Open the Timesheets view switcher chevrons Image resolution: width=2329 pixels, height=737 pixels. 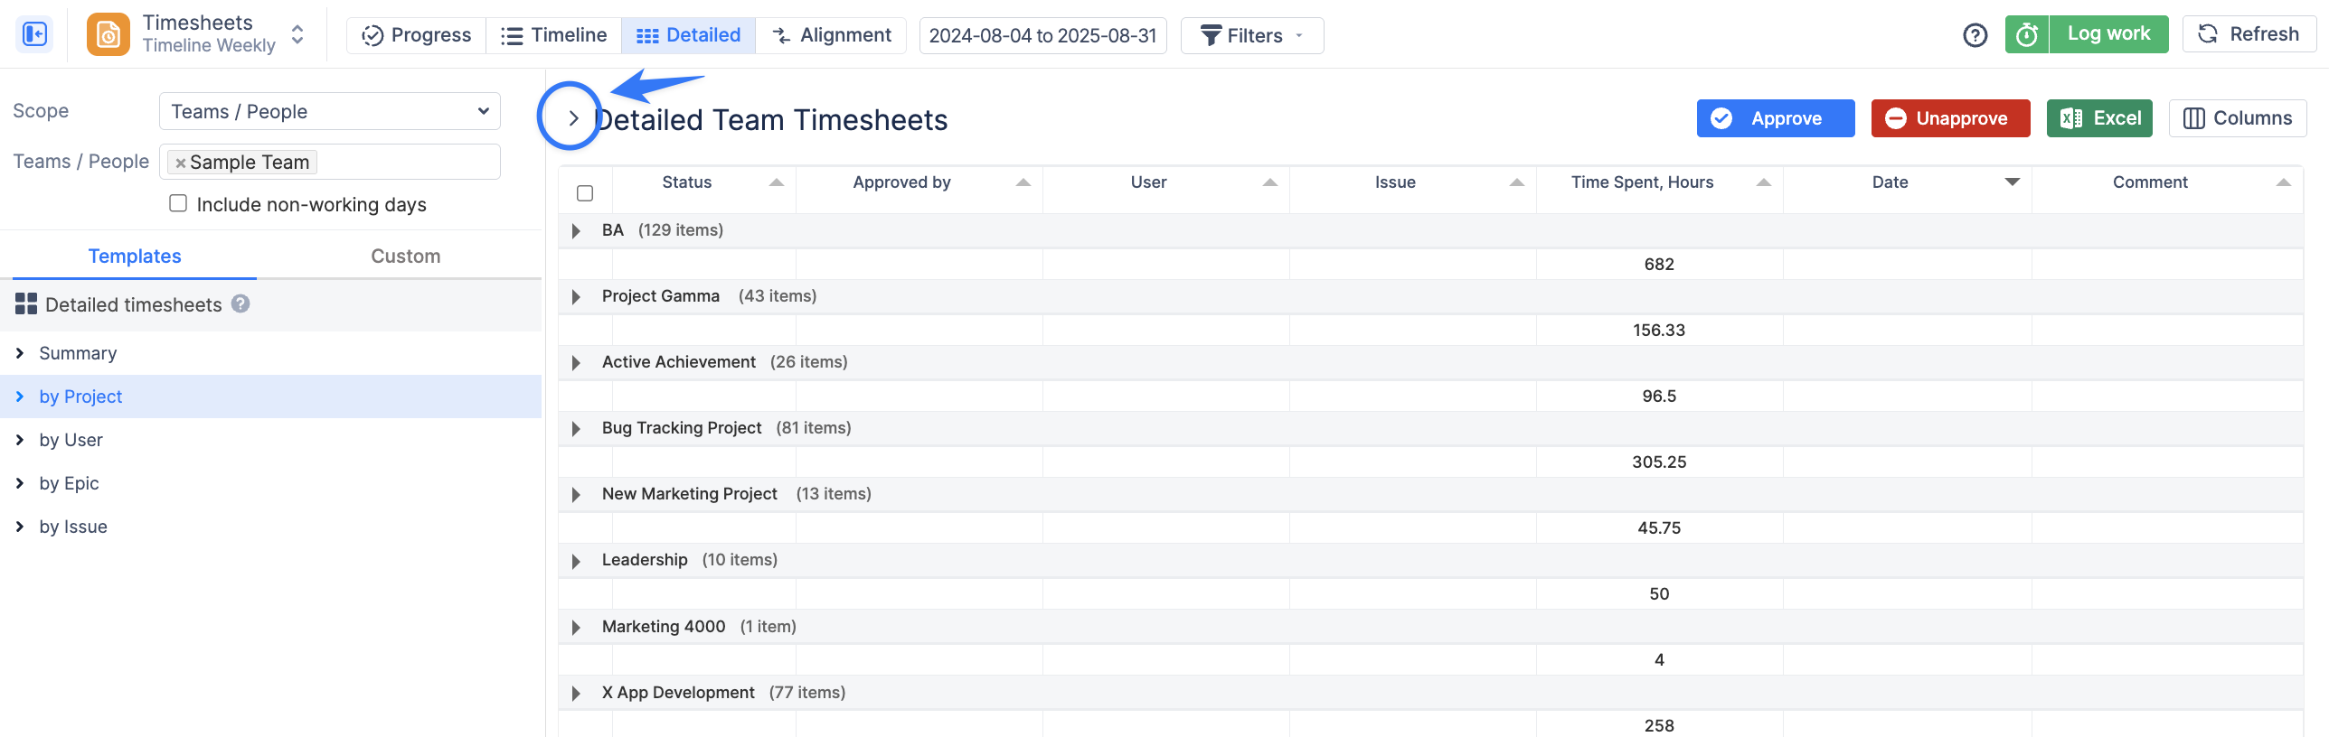click(x=297, y=34)
